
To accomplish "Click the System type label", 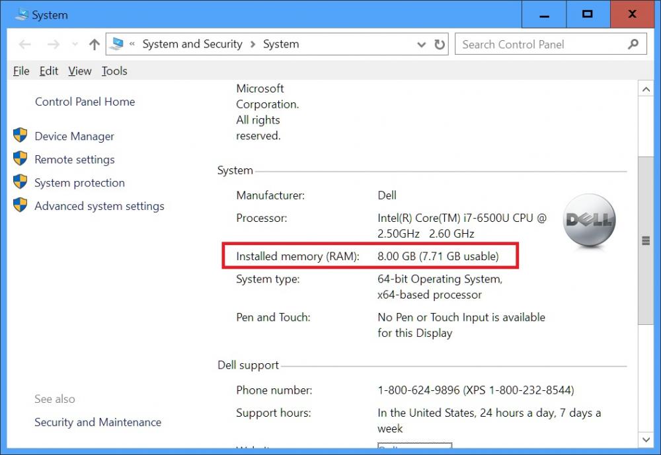I will (x=268, y=279).
